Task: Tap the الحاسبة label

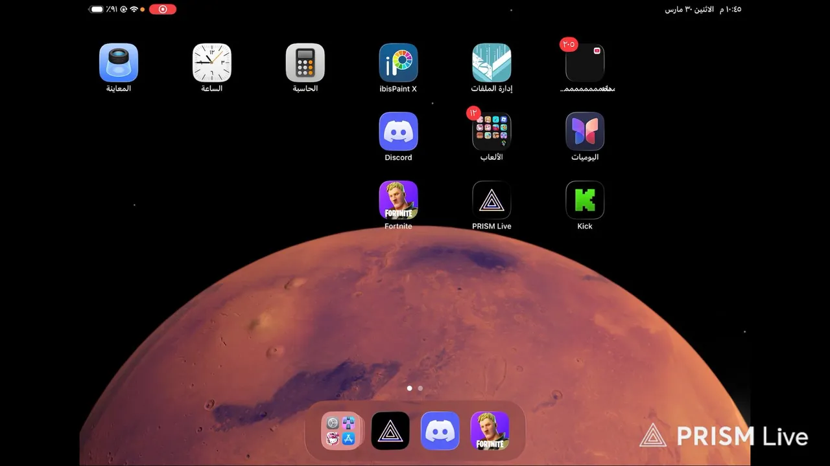Action: pyautogui.click(x=305, y=89)
